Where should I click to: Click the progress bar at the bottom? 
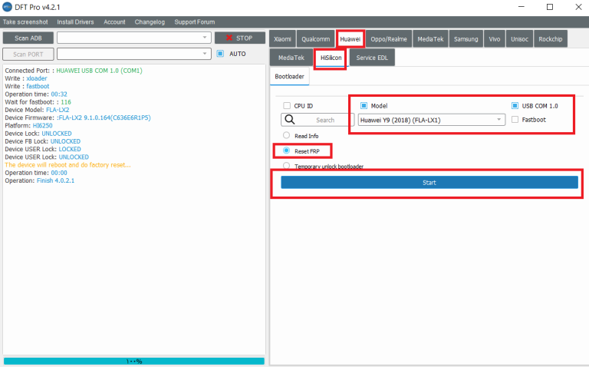pos(134,362)
